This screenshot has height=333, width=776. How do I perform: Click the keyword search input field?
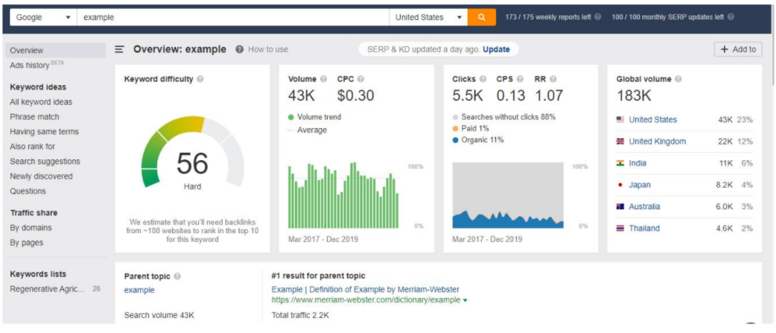[232, 17]
